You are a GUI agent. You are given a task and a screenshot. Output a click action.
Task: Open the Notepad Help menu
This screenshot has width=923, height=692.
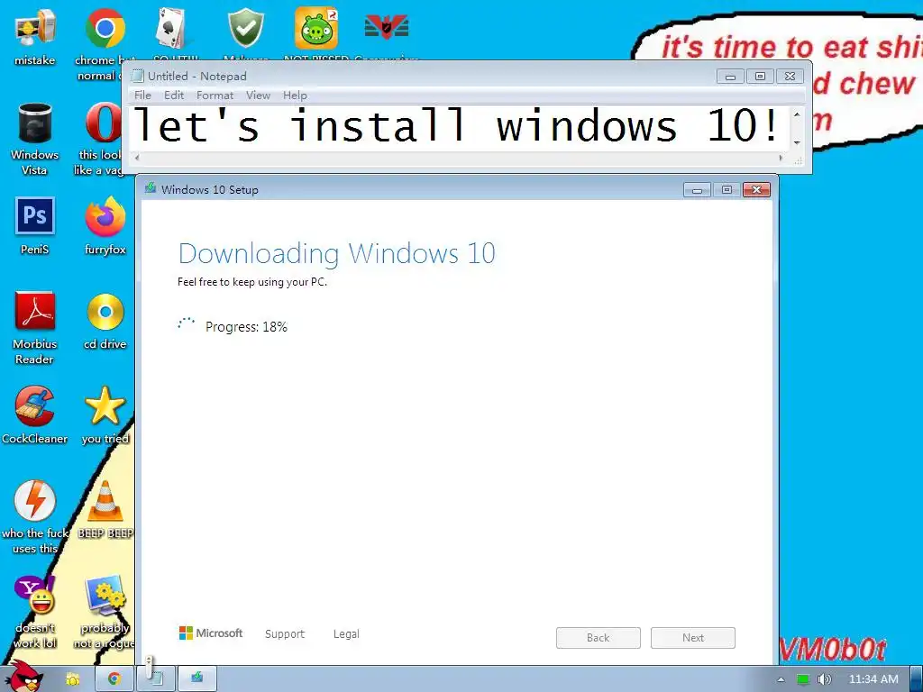(295, 96)
